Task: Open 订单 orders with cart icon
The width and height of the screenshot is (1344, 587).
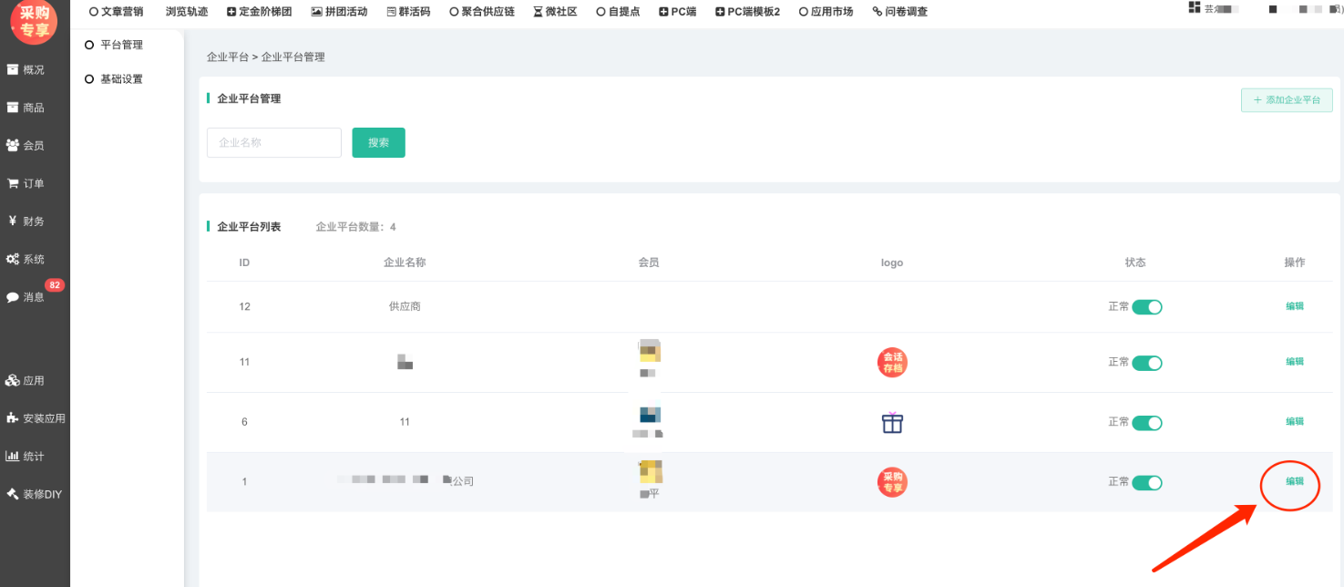Action: [x=27, y=183]
